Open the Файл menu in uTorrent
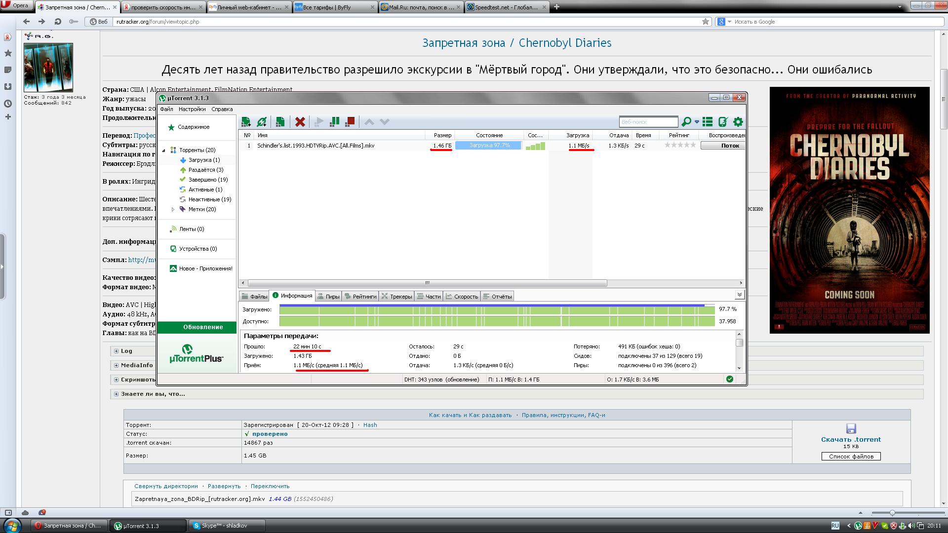 point(166,109)
